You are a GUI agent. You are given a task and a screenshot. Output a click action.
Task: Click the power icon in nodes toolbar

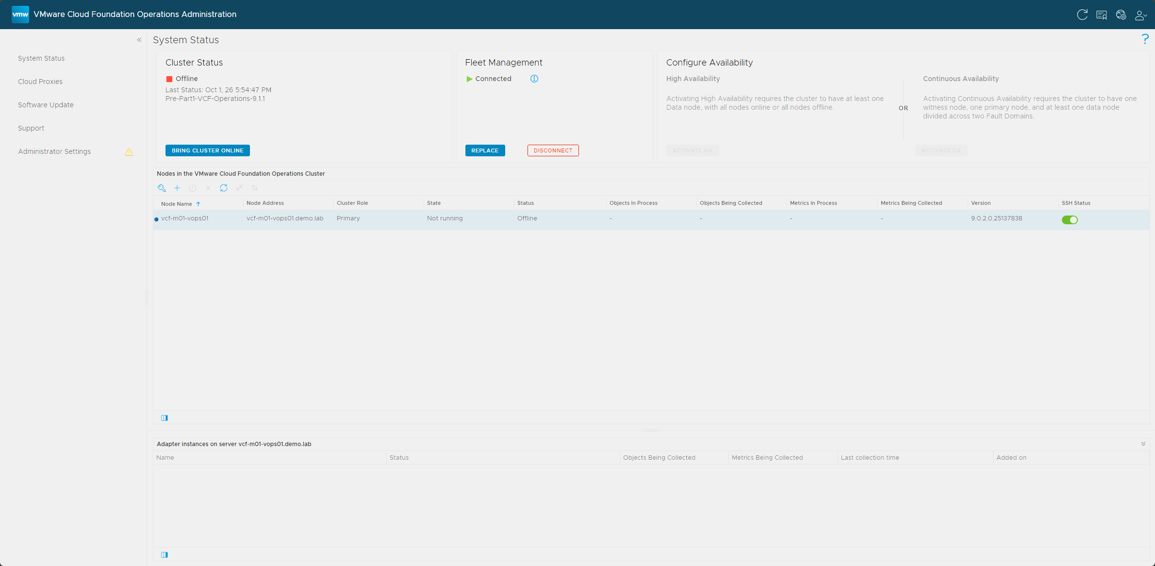tap(193, 188)
